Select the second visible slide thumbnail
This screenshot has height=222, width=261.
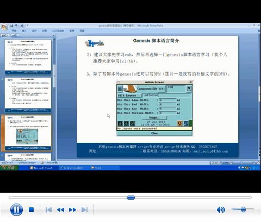tap(28, 95)
